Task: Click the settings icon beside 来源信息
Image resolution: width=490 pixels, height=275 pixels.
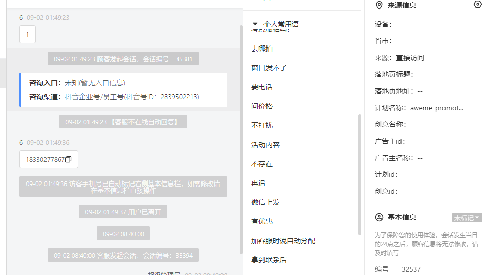Action: [477, 4]
